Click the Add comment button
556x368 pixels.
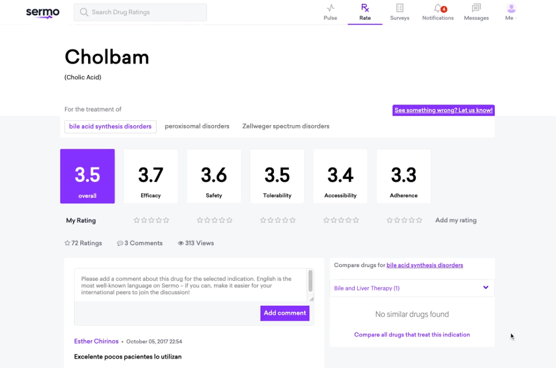(285, 313)
